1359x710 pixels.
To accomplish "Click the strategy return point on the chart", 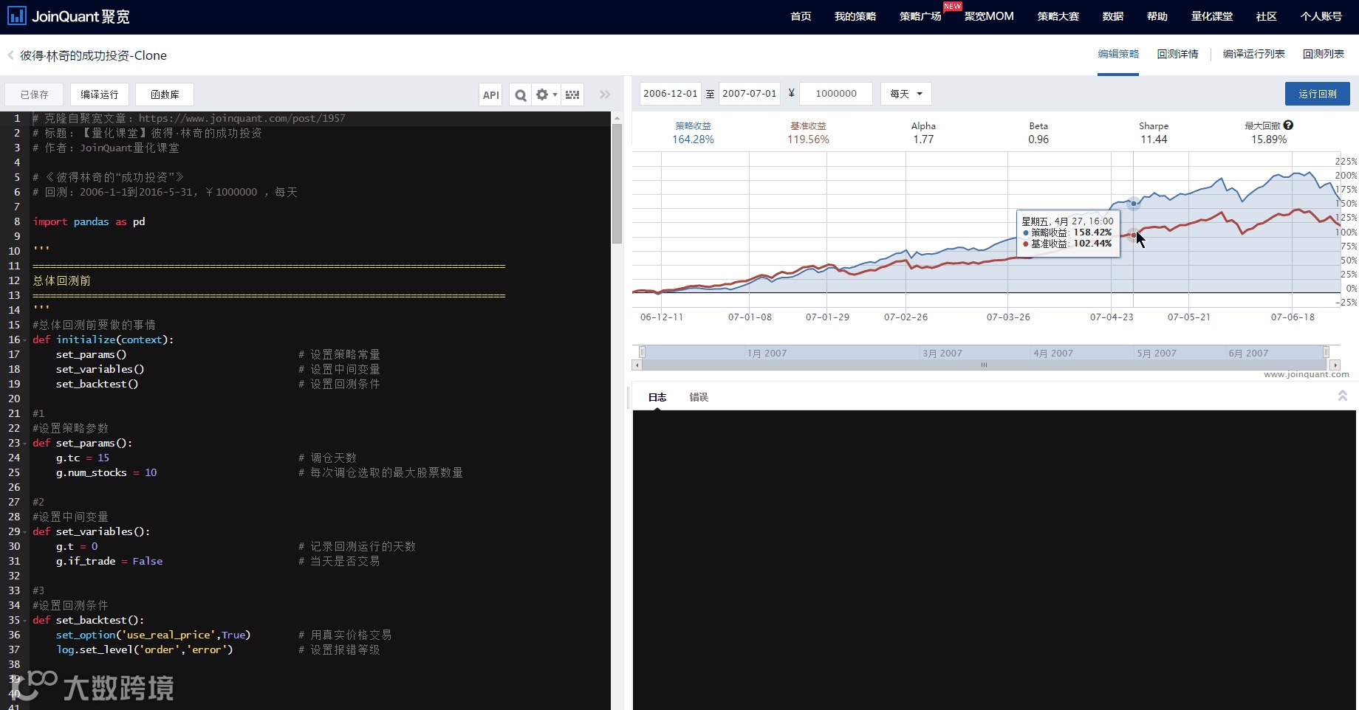I will tap(1134, 203).
